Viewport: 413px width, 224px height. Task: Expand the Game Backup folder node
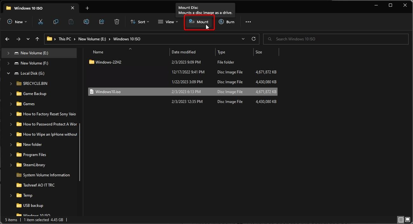[11, 94]
